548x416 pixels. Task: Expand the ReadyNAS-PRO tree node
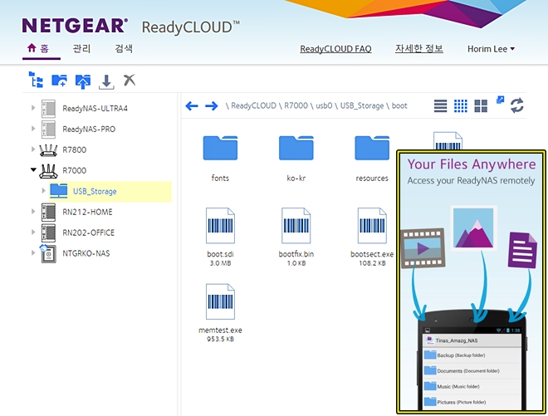33,129
